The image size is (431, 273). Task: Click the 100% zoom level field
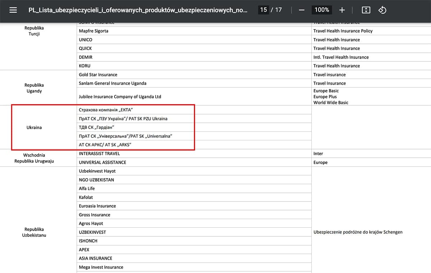tap(322, 10)
